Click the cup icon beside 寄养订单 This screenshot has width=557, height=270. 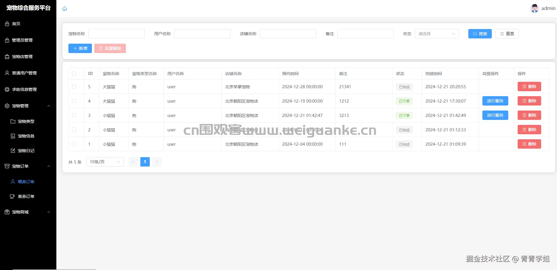pos(12,196)
